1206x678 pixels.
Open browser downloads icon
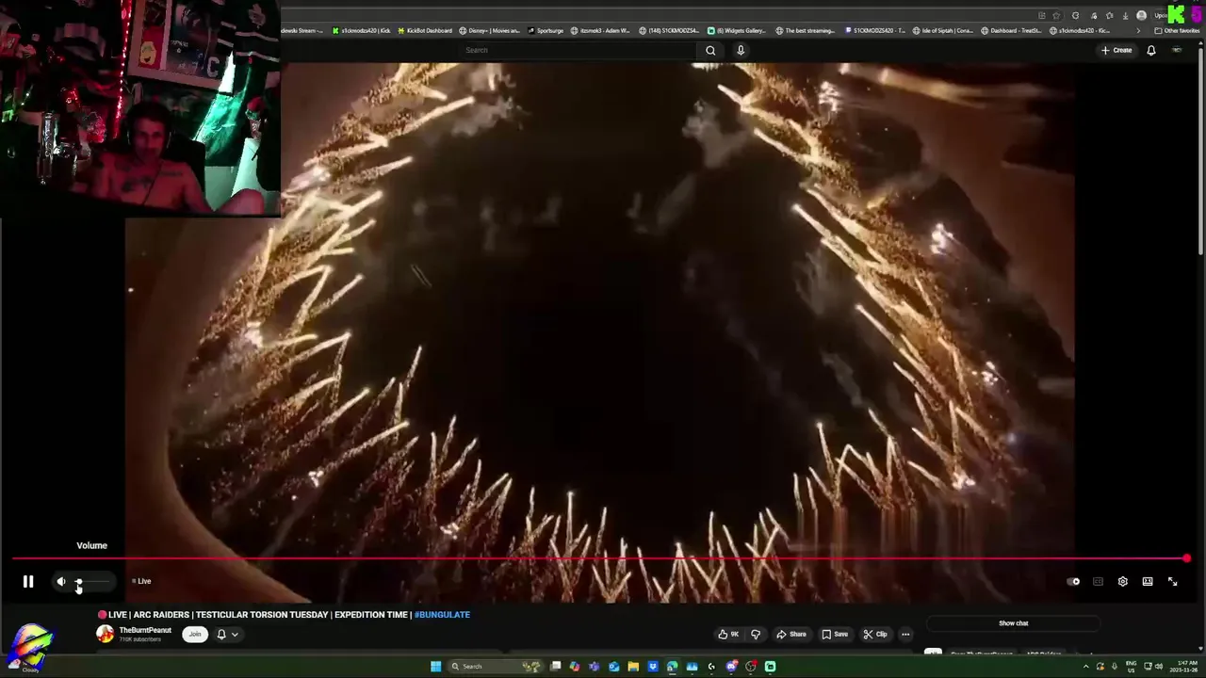pos(1125,15)
